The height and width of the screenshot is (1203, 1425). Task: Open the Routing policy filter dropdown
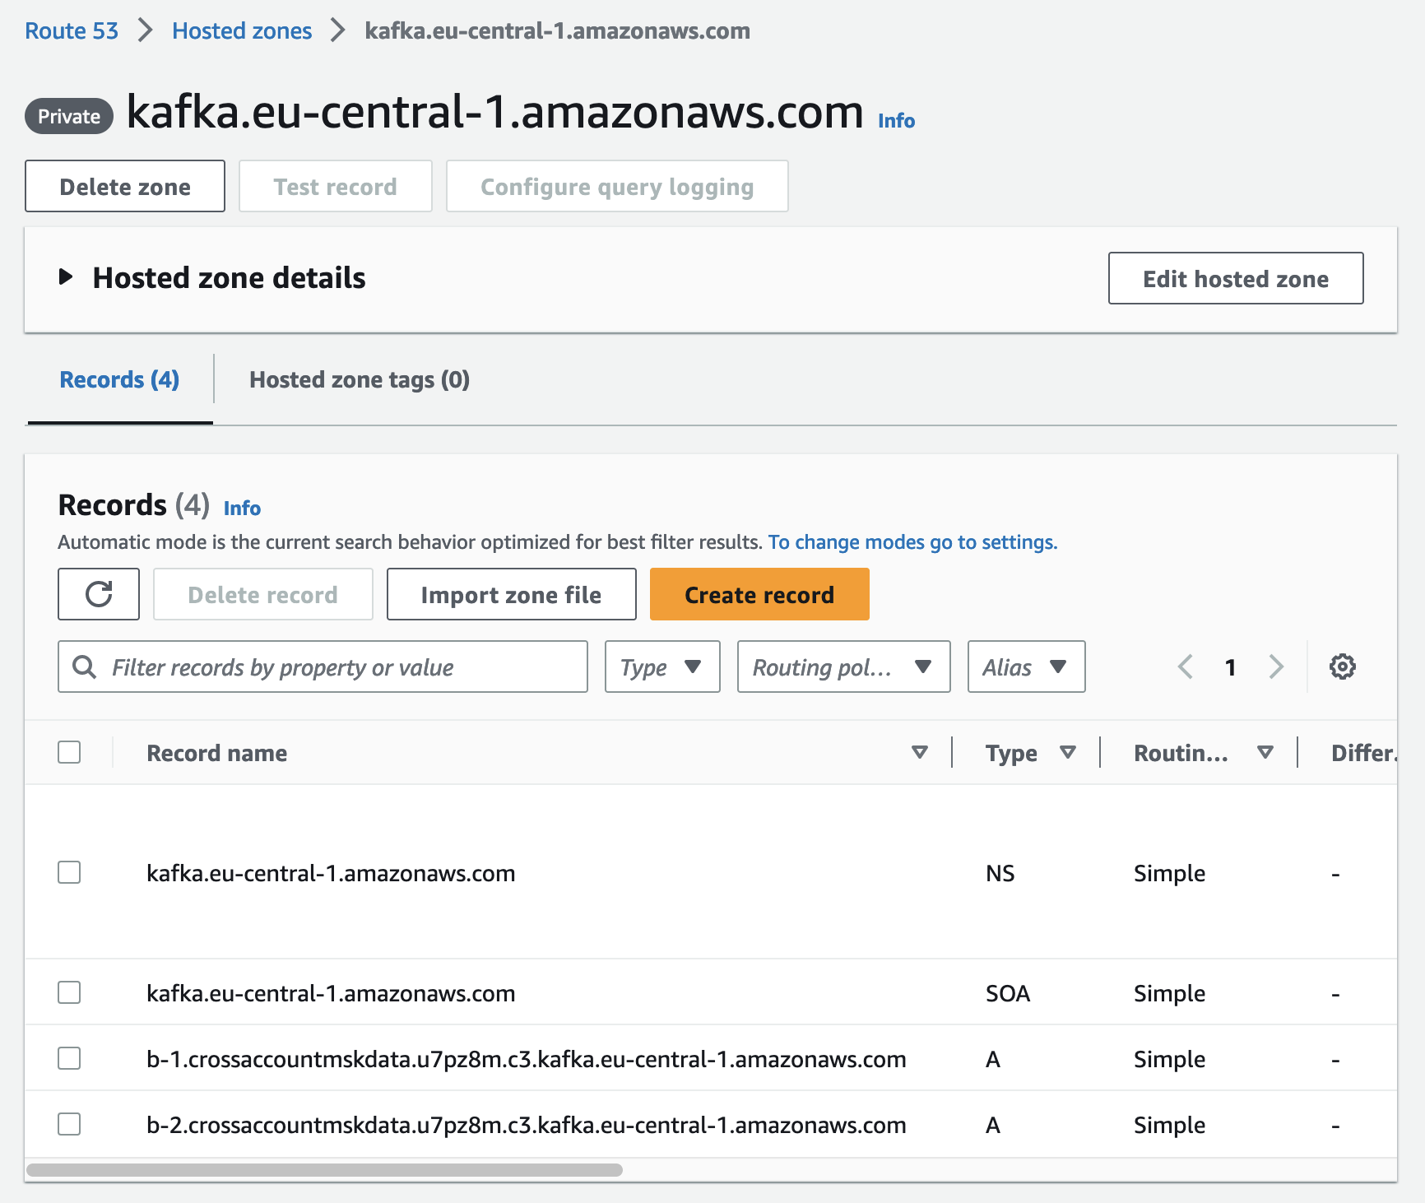pos(842,667)
